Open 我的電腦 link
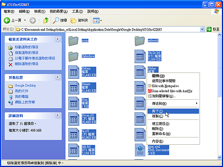 [x=22, y=97]
